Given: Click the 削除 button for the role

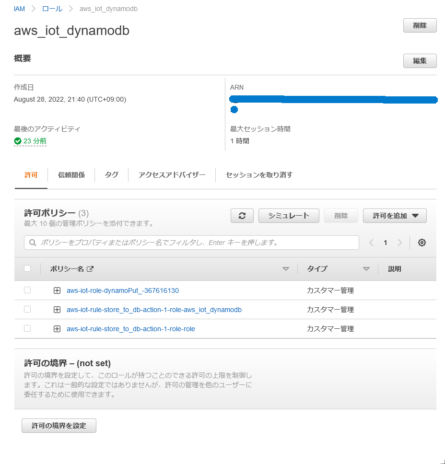Looking at the screenshot, I should [420, 25].
